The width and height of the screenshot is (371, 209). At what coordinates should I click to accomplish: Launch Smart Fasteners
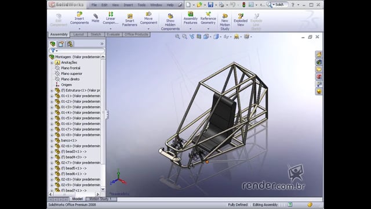pyautogui.click(x=129, y=20)
